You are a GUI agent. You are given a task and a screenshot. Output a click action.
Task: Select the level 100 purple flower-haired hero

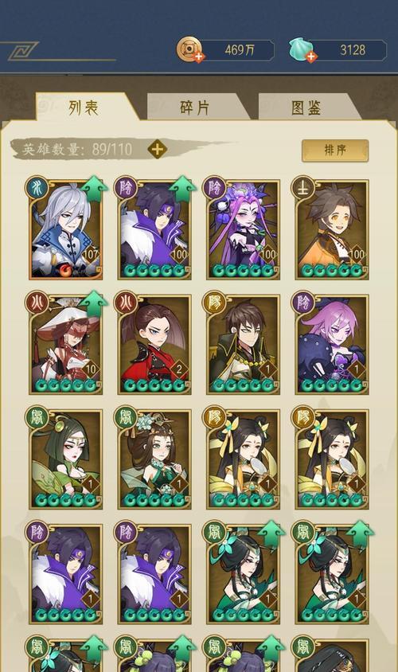coord(243,229)
